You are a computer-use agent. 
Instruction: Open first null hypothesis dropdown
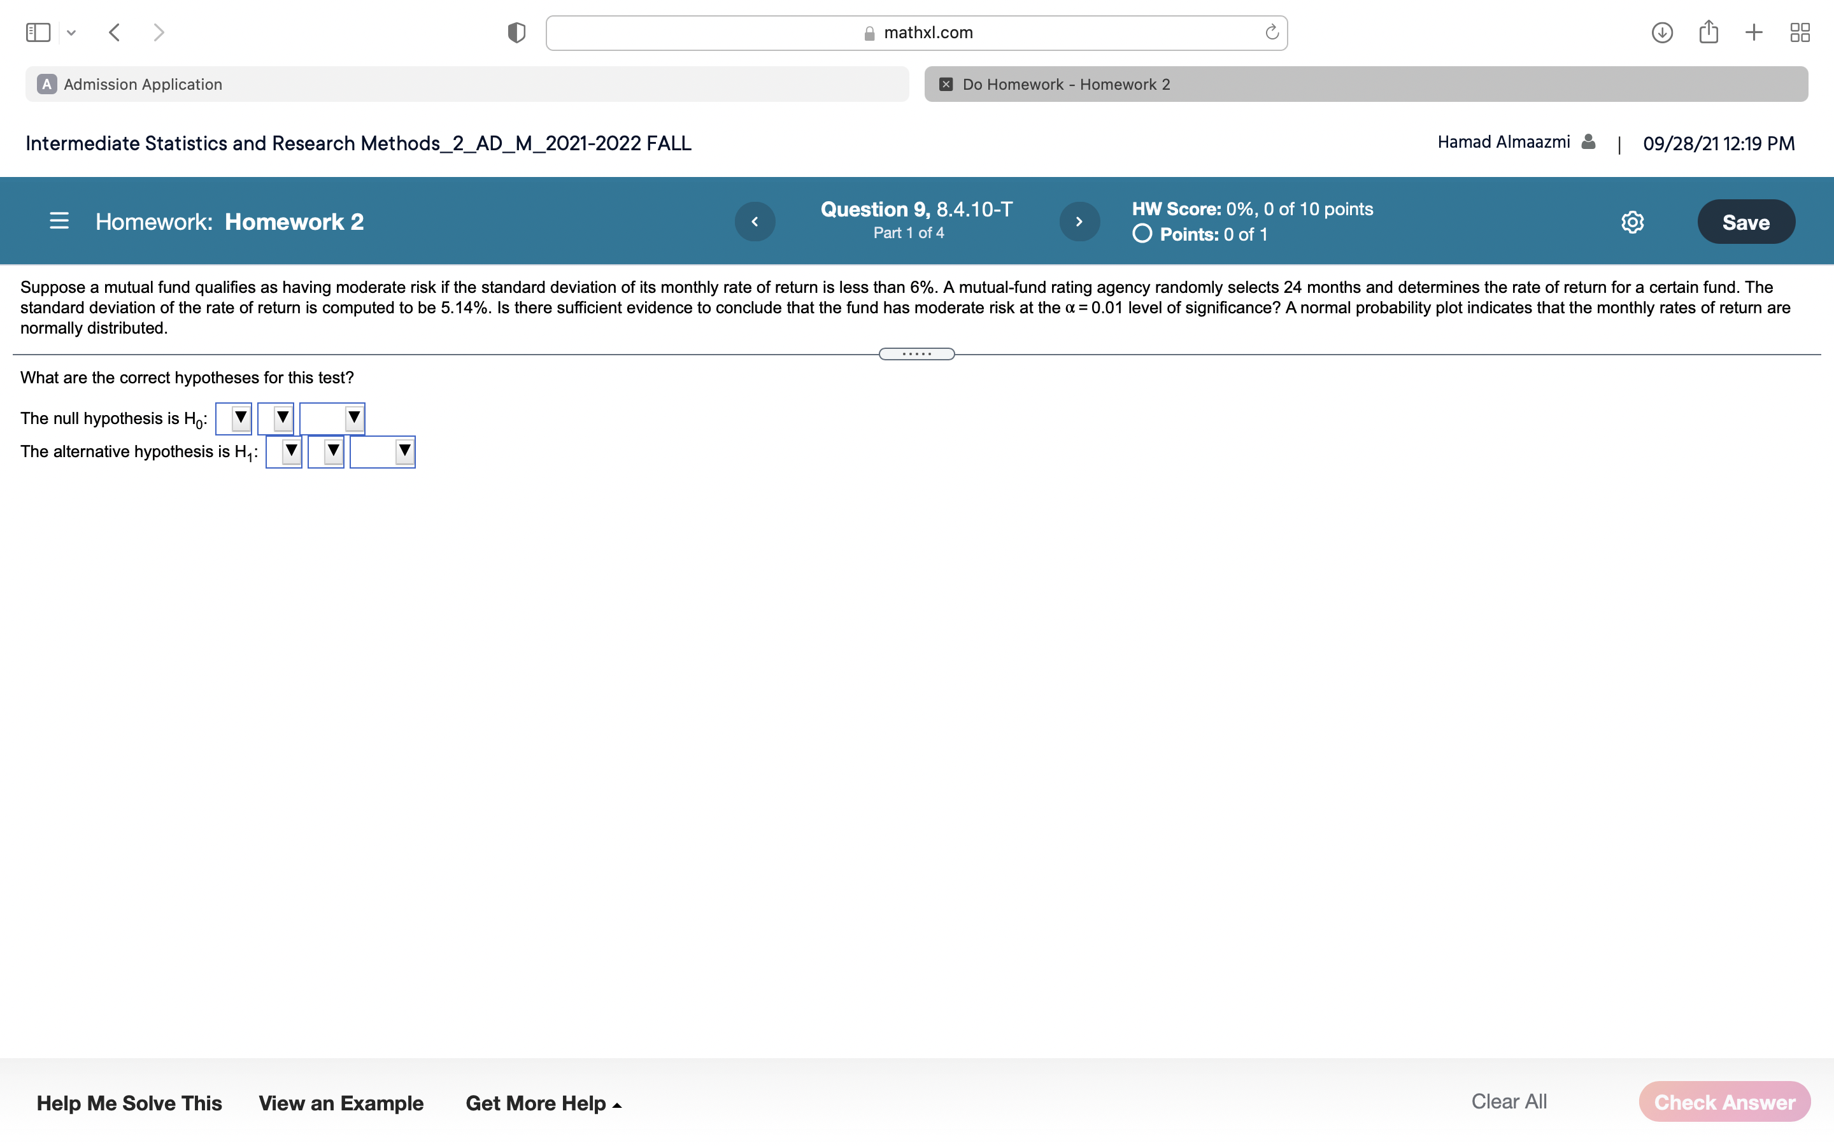point(234,418)
